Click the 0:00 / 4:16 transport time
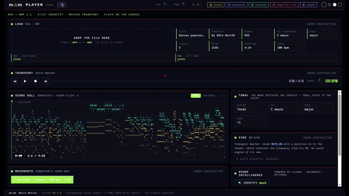349x196 pixels. 296,81
